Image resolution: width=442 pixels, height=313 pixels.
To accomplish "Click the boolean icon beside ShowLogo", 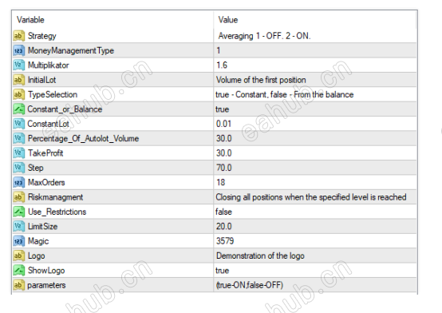I will [18, 271].
